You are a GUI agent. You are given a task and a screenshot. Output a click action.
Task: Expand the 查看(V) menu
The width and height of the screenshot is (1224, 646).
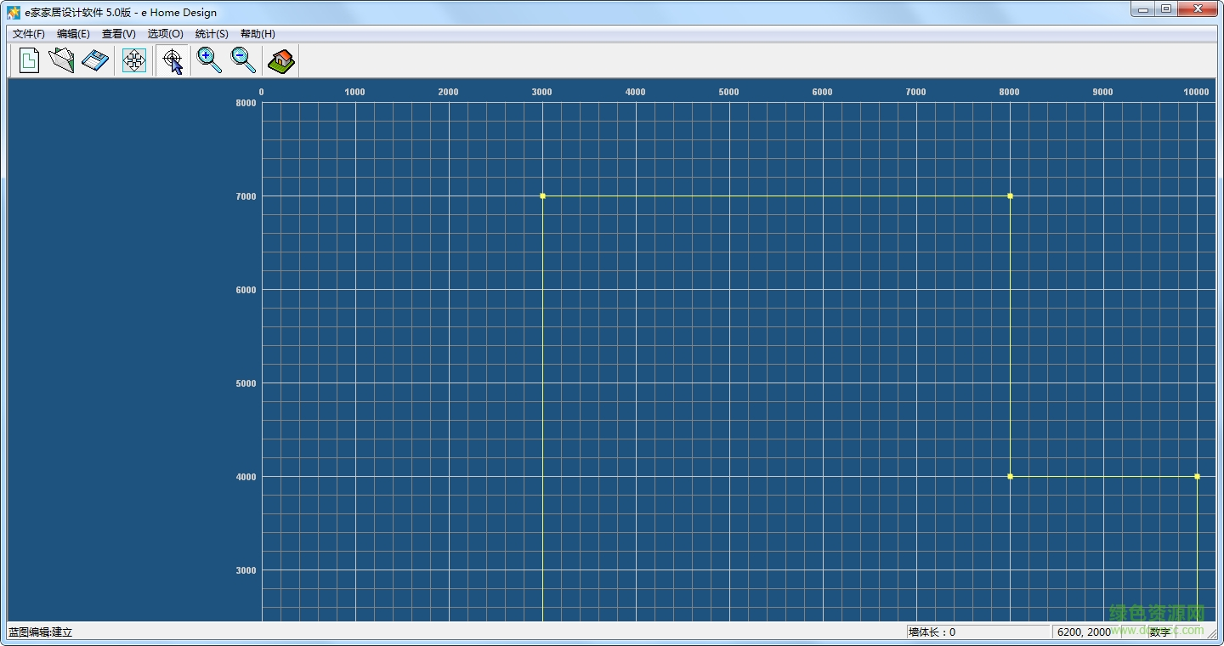(x=119, y=34)
